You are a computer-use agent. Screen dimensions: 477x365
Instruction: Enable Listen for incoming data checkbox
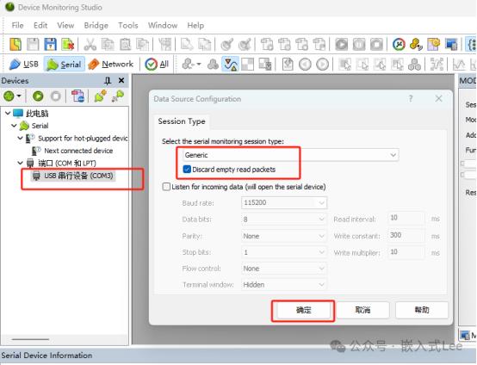166,187
